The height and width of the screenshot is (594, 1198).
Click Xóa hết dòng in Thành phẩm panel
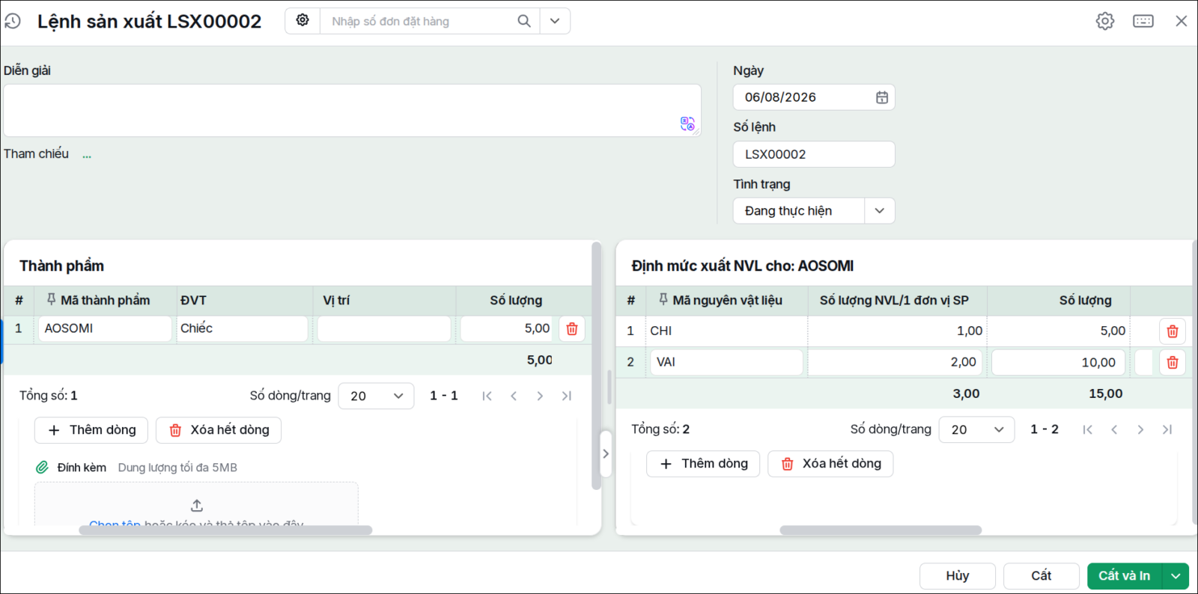[219, 430]
